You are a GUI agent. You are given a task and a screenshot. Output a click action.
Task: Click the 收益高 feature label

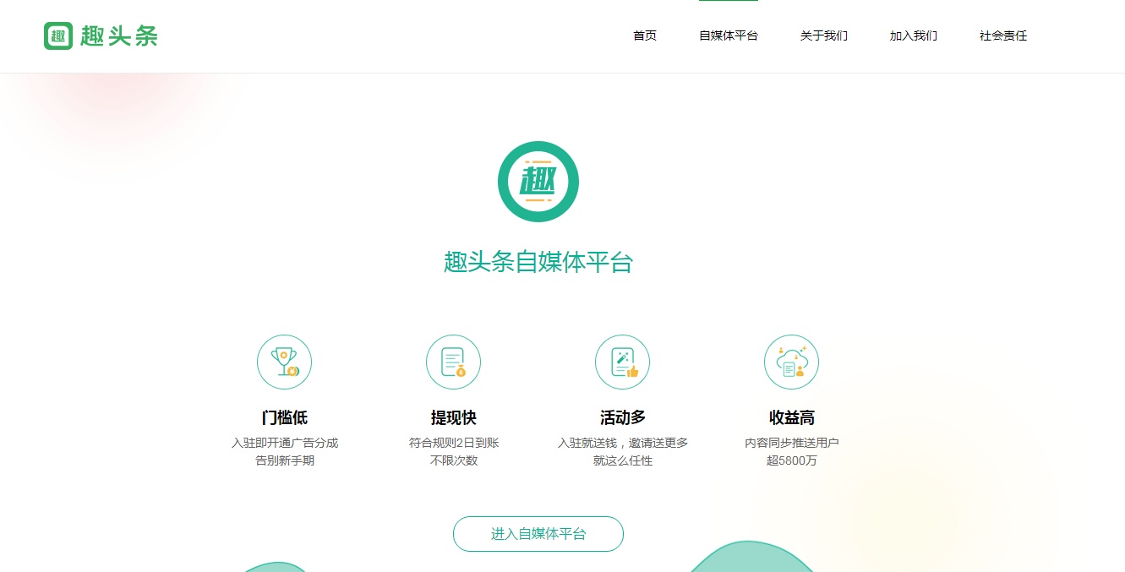tap(791, 417)
